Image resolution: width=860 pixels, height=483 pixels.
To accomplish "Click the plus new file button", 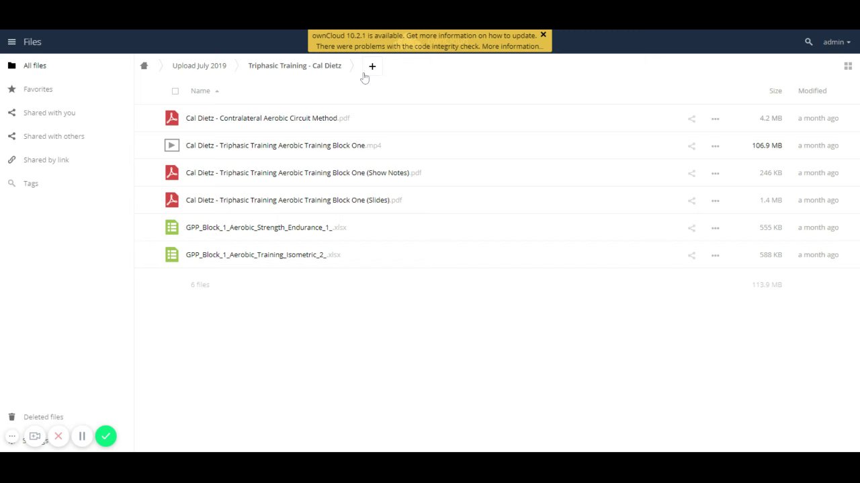I will [x=372, y=66].
